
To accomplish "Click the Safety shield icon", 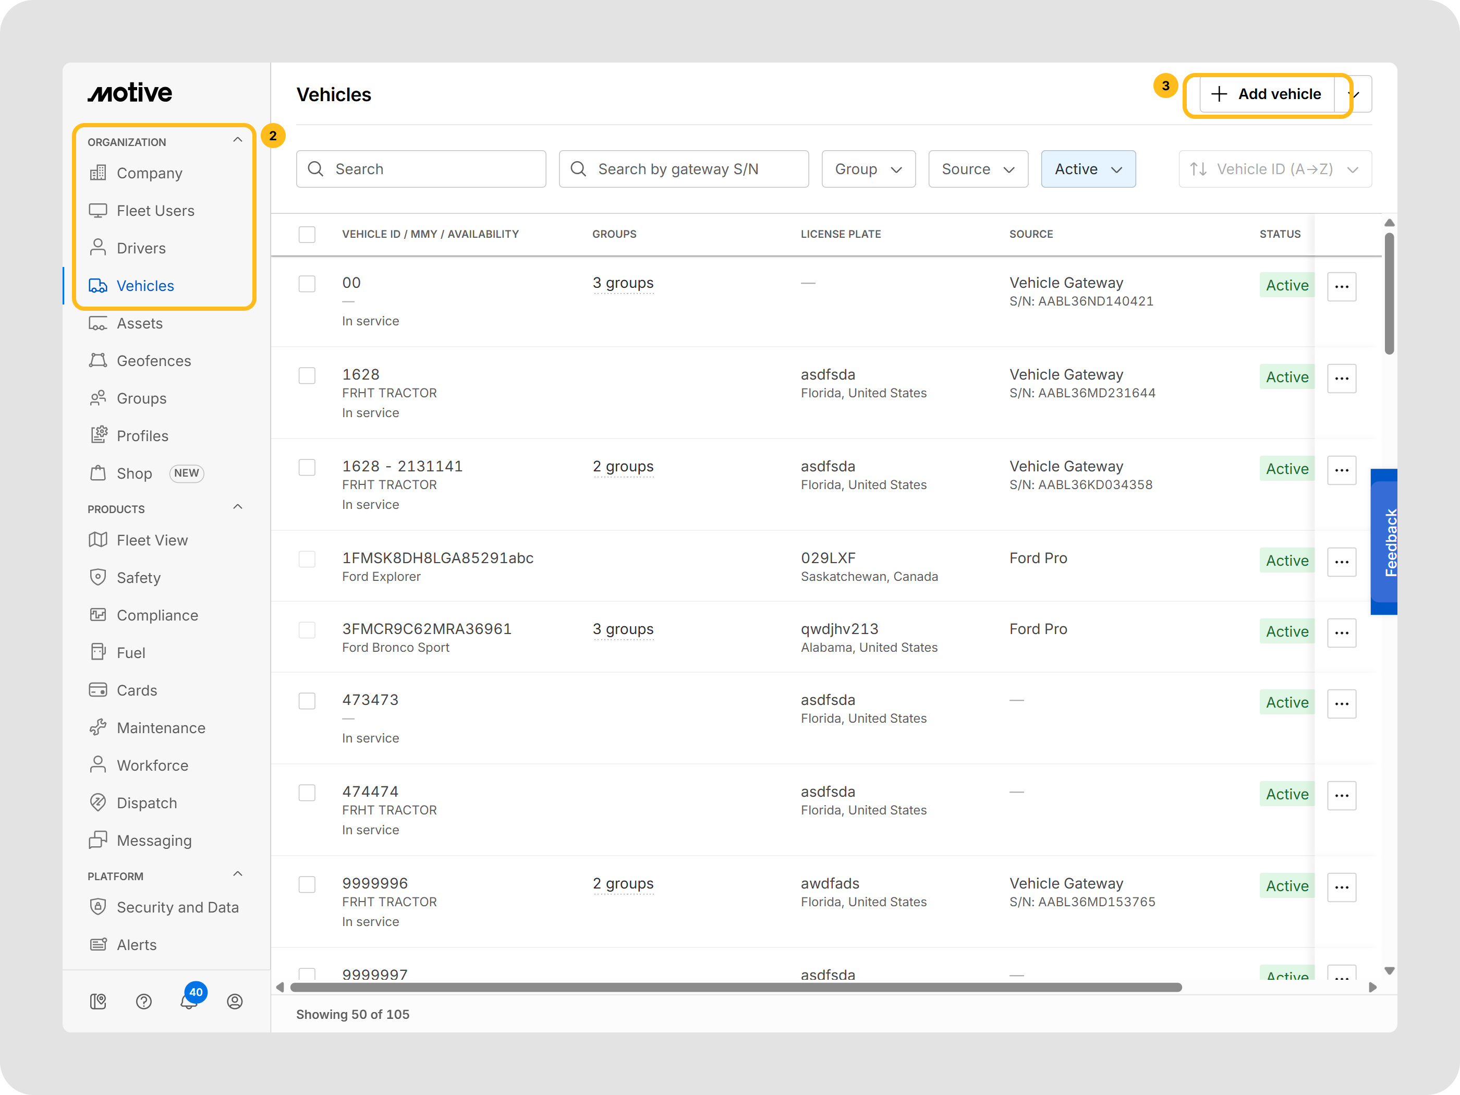I will (98, 578).
